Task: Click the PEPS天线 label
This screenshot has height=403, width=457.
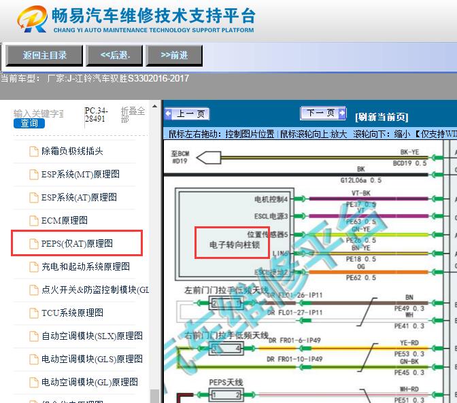Action: pos(226,383)
